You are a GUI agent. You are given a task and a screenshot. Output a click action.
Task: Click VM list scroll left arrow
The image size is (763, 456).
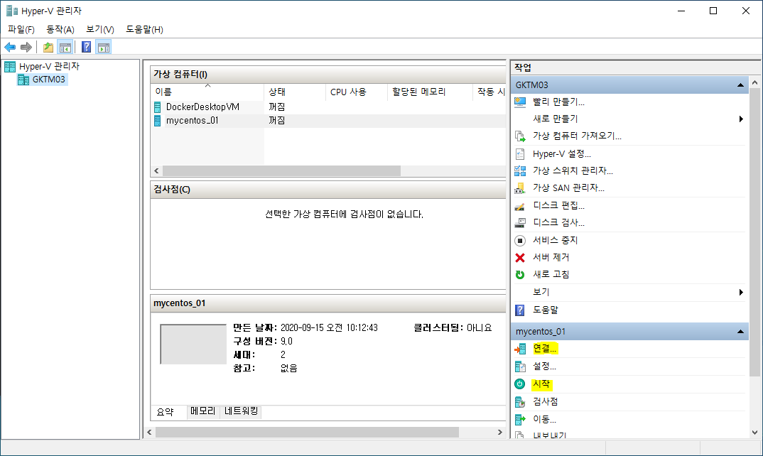point(156,170)
